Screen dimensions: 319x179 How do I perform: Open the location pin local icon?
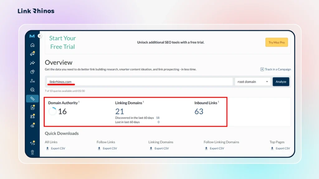pos(32,152)
